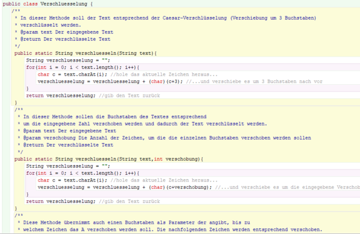360x234 pixels.
Task: Click the line '@param verschobung Die Anzahl der Zeichen'
Action: point(167,138)
